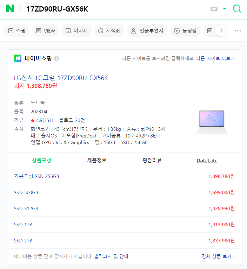Click price 1,699,000원 for SSD 500GB
247x269 pixels.
(221, 192)
